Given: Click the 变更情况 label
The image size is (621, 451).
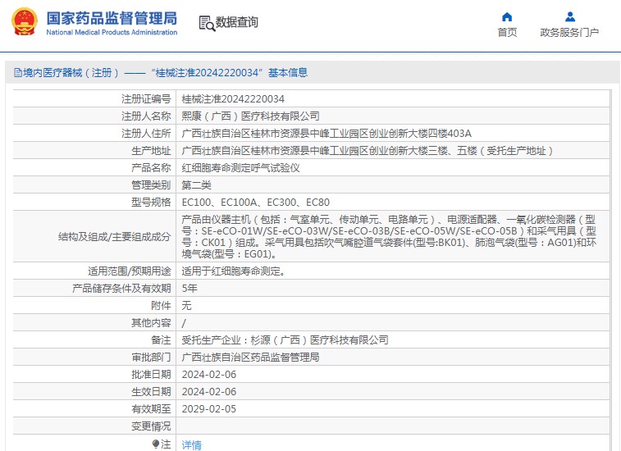Looking at the screenshot, I should (151, 426).
